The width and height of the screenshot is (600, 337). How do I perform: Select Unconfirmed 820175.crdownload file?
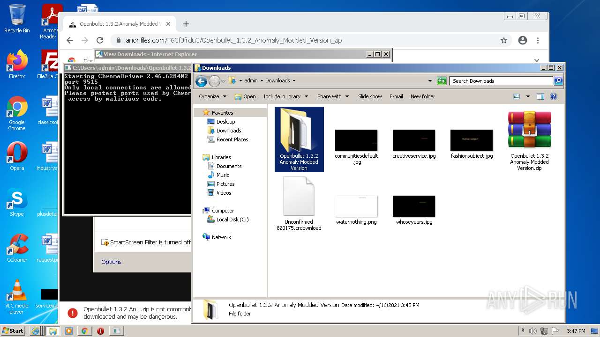pos(299,204)
